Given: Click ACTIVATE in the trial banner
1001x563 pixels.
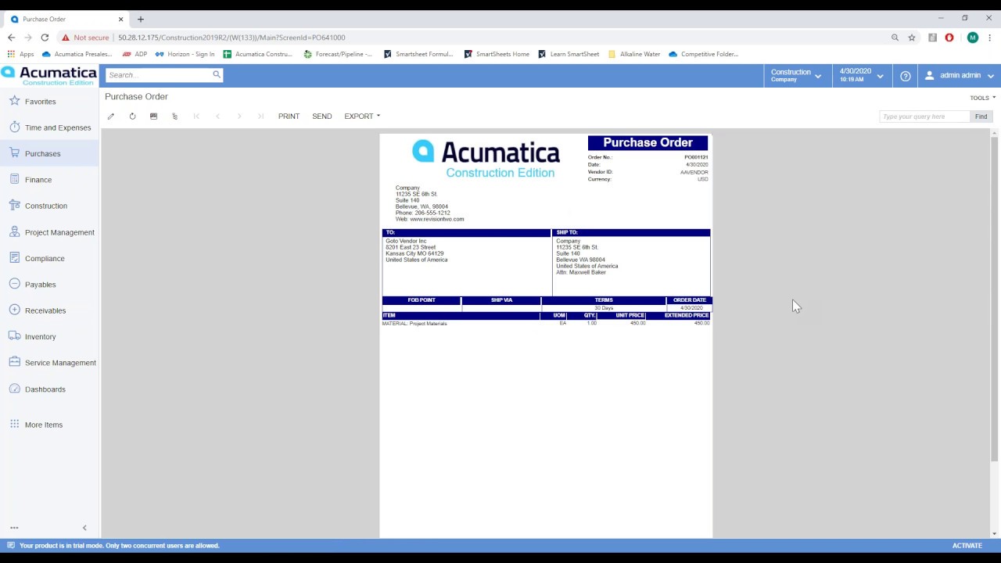Looking at the screenshot, I should (967, 546).
